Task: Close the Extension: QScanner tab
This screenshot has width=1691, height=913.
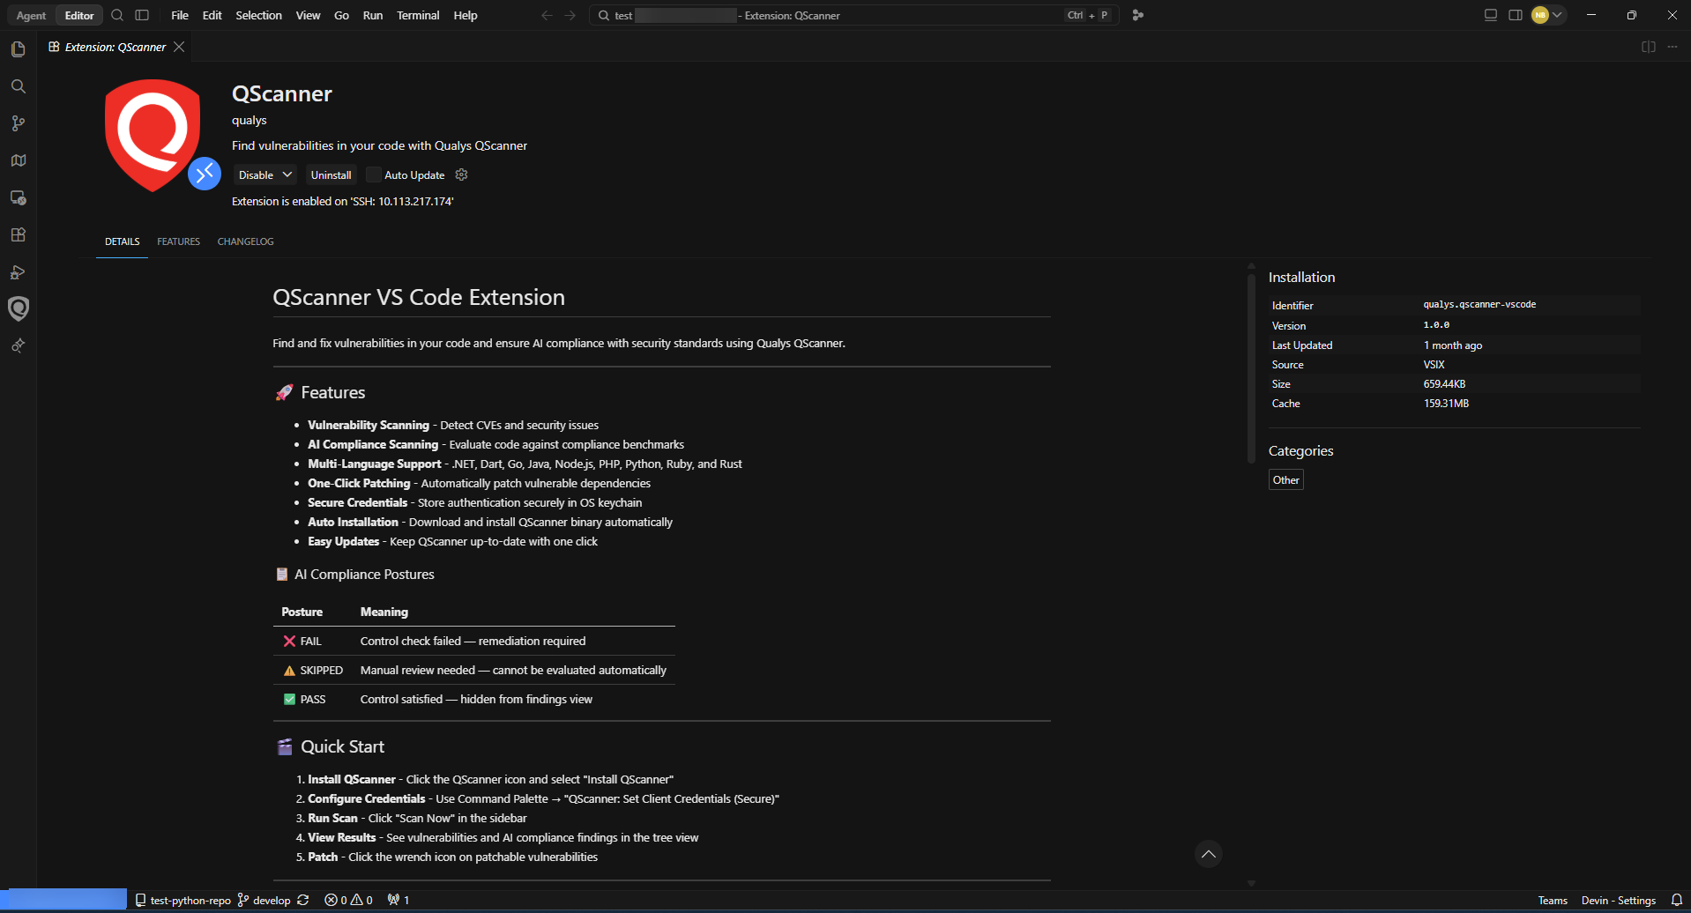Action: click(x=179, y=47)
